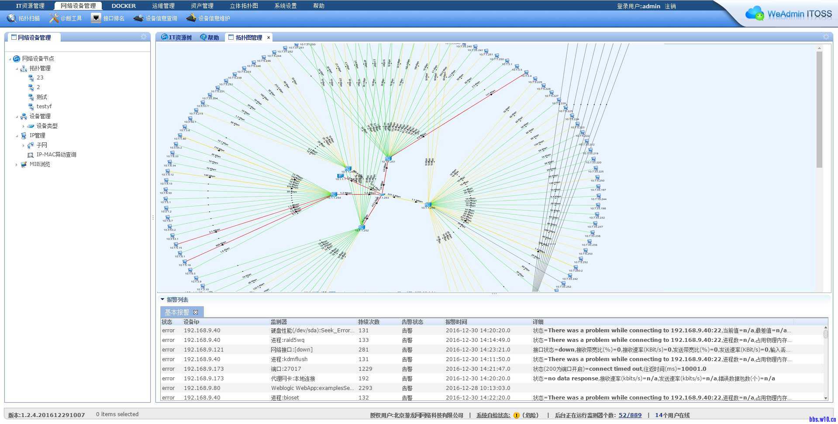This screenshot has width=838, height=424.
Task: Close the 基本报警 alarm tab
Action: click(x=196, y=312)
